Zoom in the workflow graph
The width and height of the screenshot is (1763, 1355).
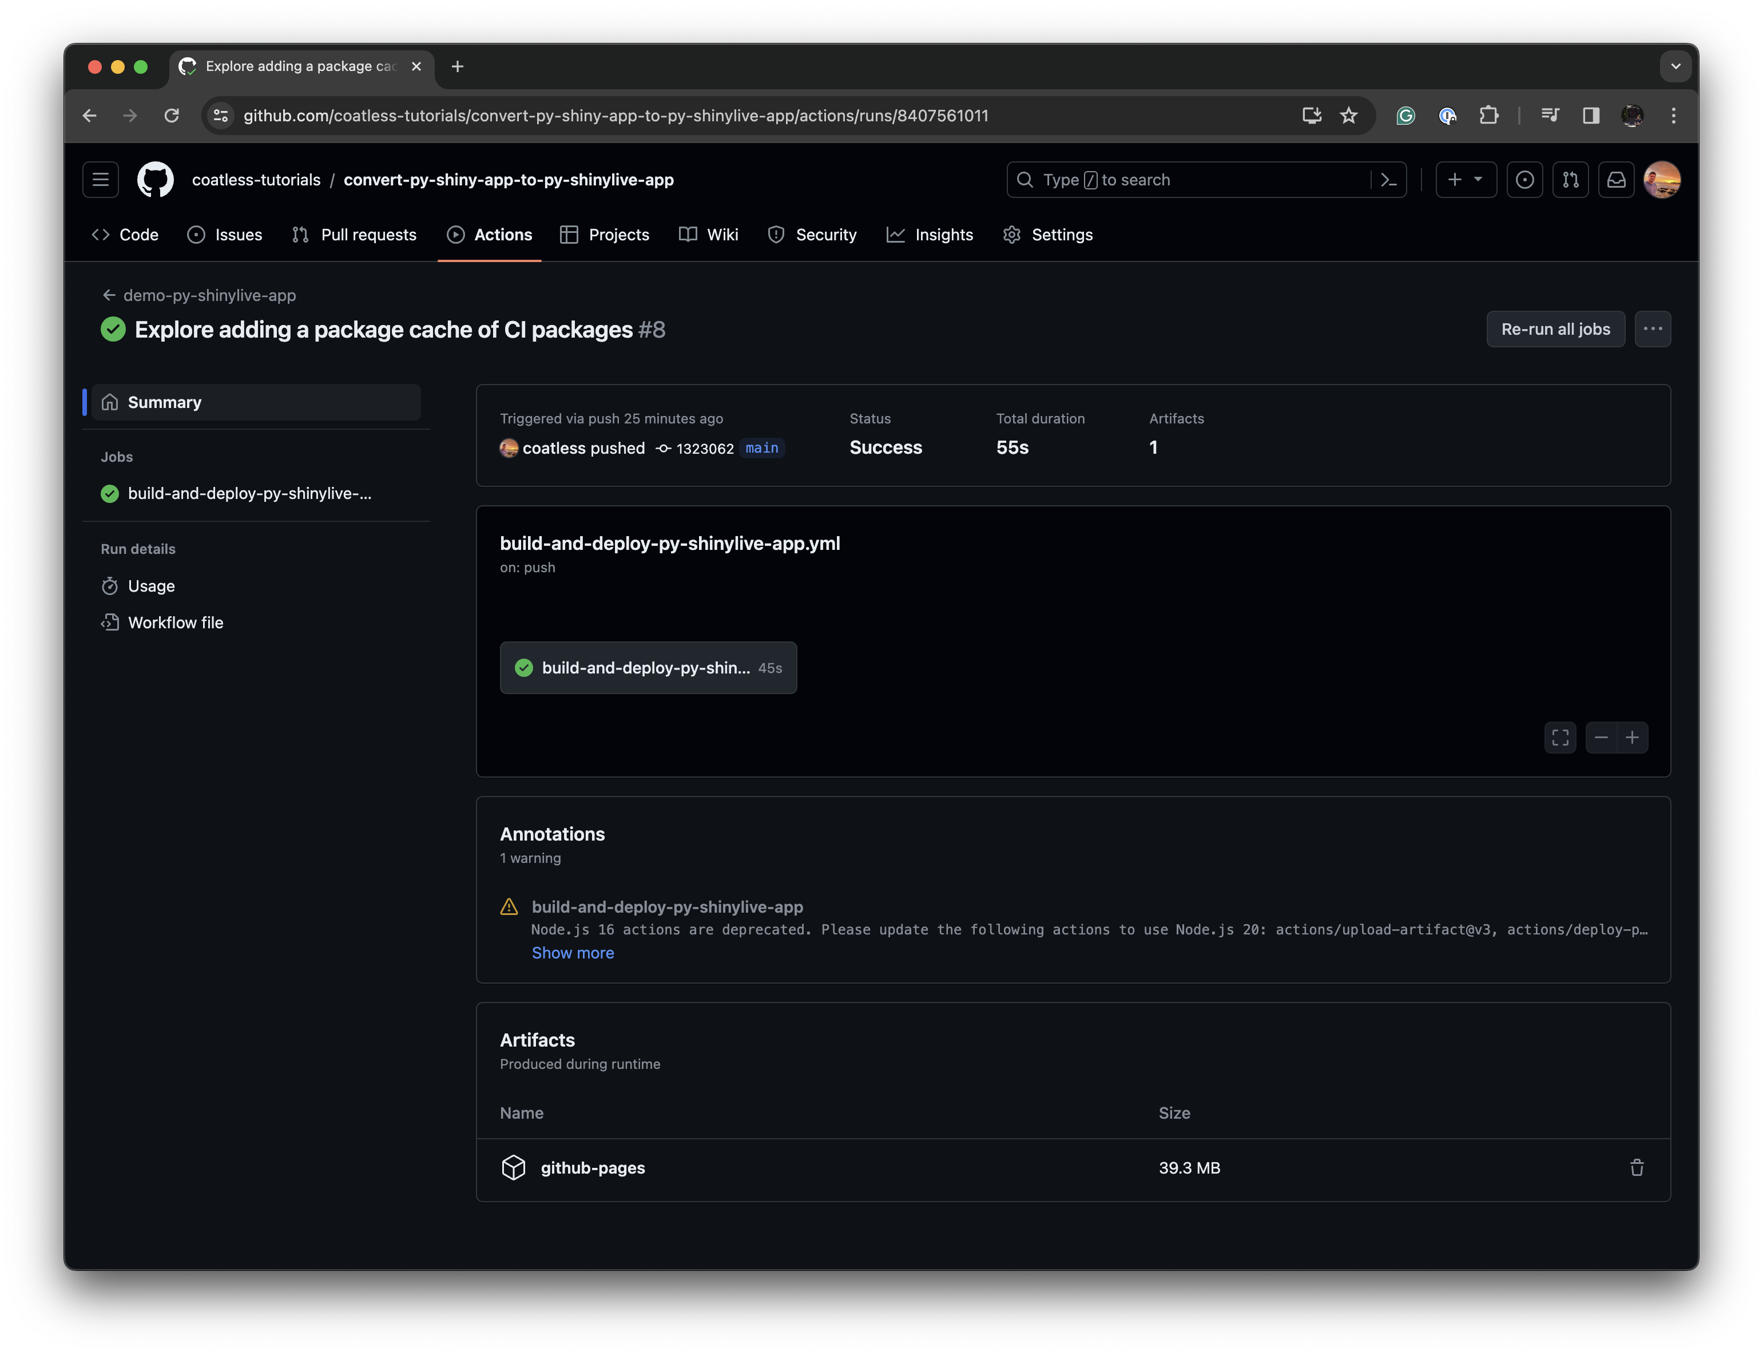click(x=1633, y=737)
